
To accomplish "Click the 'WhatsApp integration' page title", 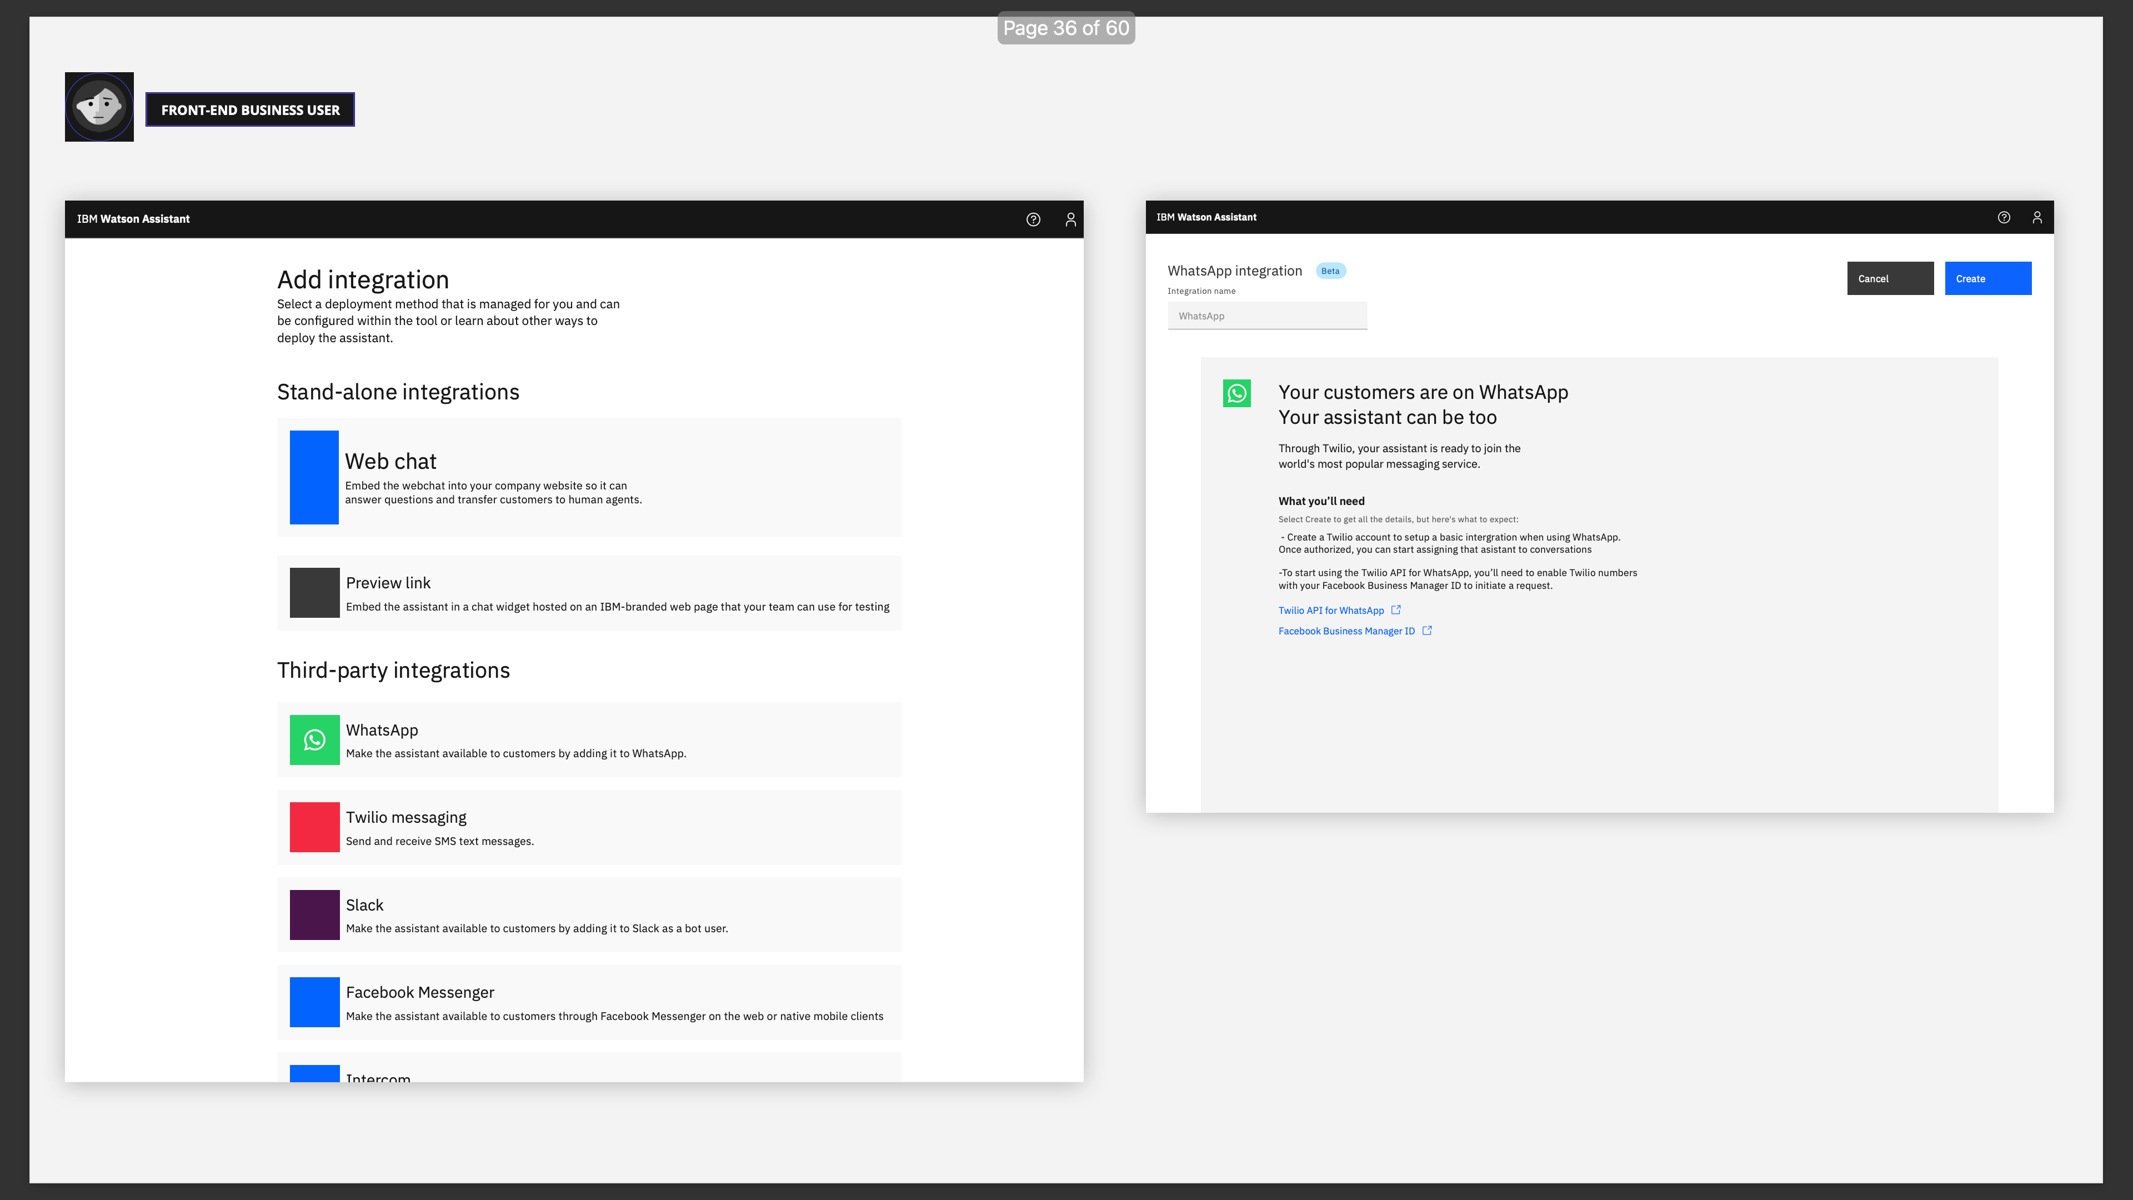I will 1235,271.
